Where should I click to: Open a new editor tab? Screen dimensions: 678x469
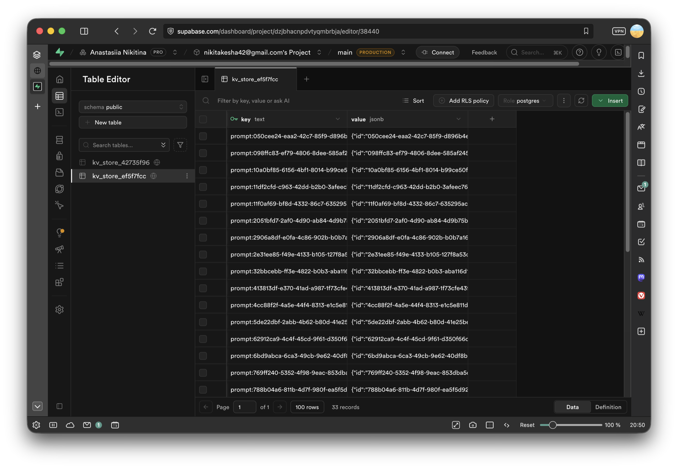(306, 79)
